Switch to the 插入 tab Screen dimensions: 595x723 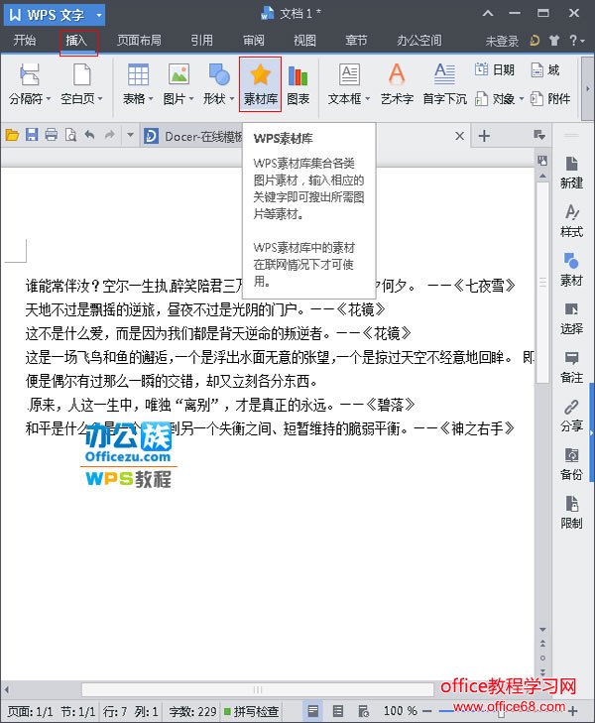[76, 41]
